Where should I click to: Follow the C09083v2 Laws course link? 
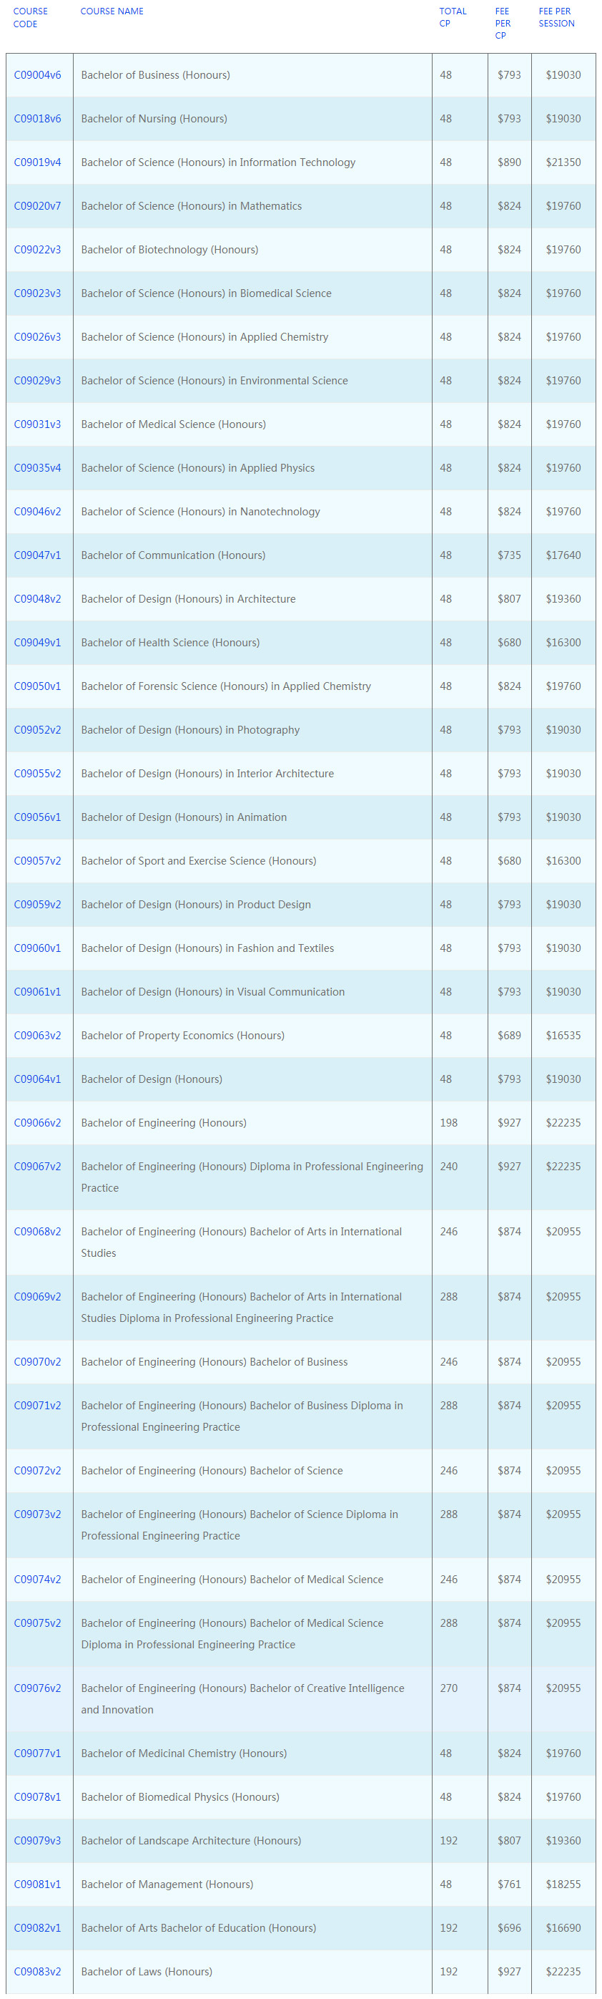point(37,1971)
